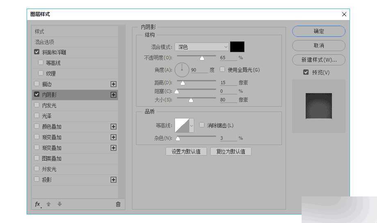This screenshot has height=223, width=377.
Task: Click the 设置为默认值 button
Action: 186,152
